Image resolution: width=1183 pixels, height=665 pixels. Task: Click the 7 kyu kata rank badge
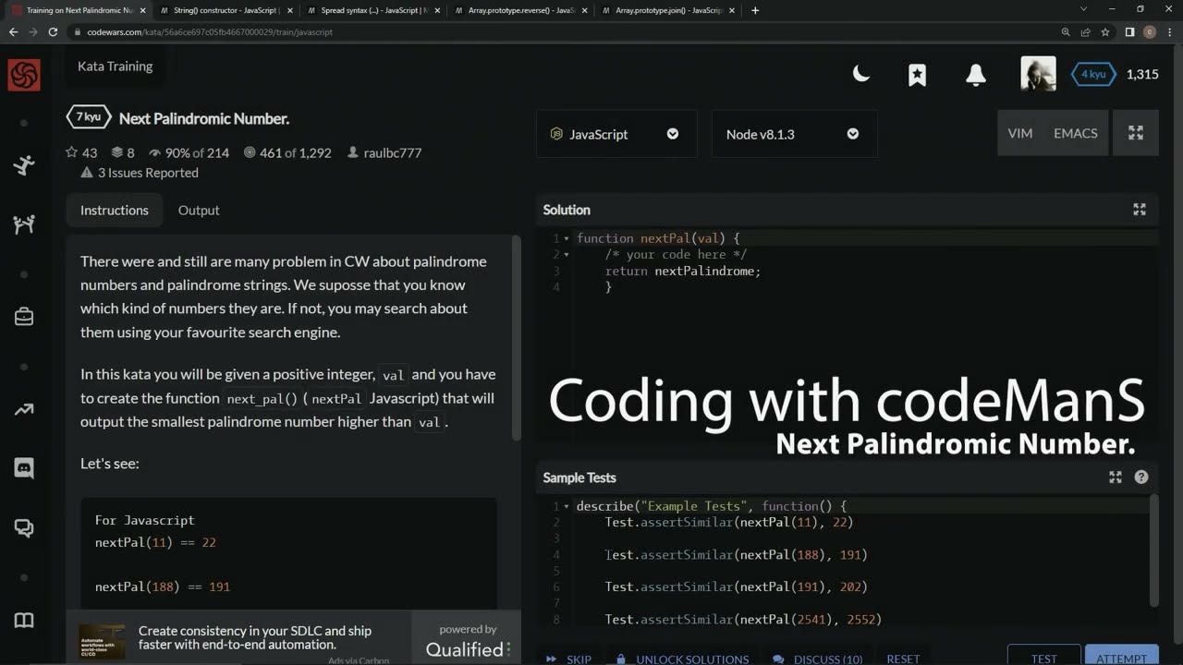89,117
